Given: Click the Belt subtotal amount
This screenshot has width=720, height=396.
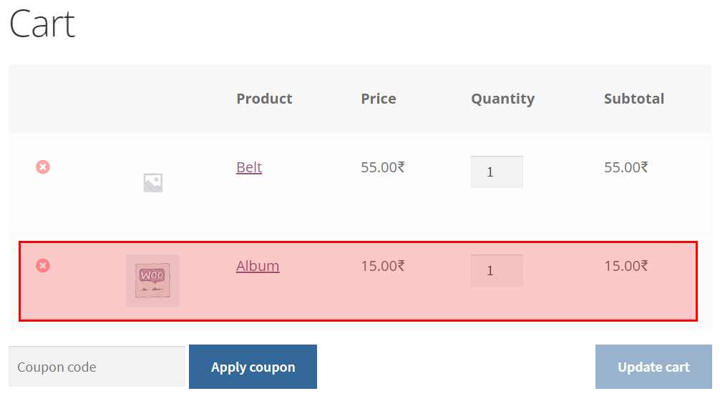Looking at the screenshot, I should pyautogui.click(x=626, y=167).
